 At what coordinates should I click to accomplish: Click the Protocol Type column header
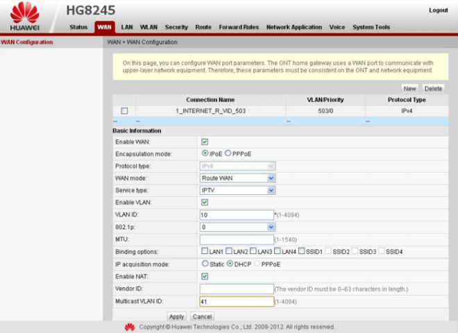tap(407, 100)
